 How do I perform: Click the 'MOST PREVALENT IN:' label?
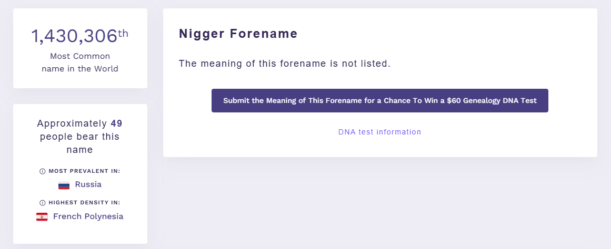84,171
